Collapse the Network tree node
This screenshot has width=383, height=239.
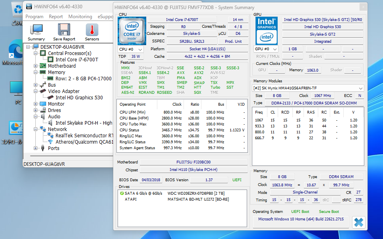pyautogui.click(x=35, y=129)
